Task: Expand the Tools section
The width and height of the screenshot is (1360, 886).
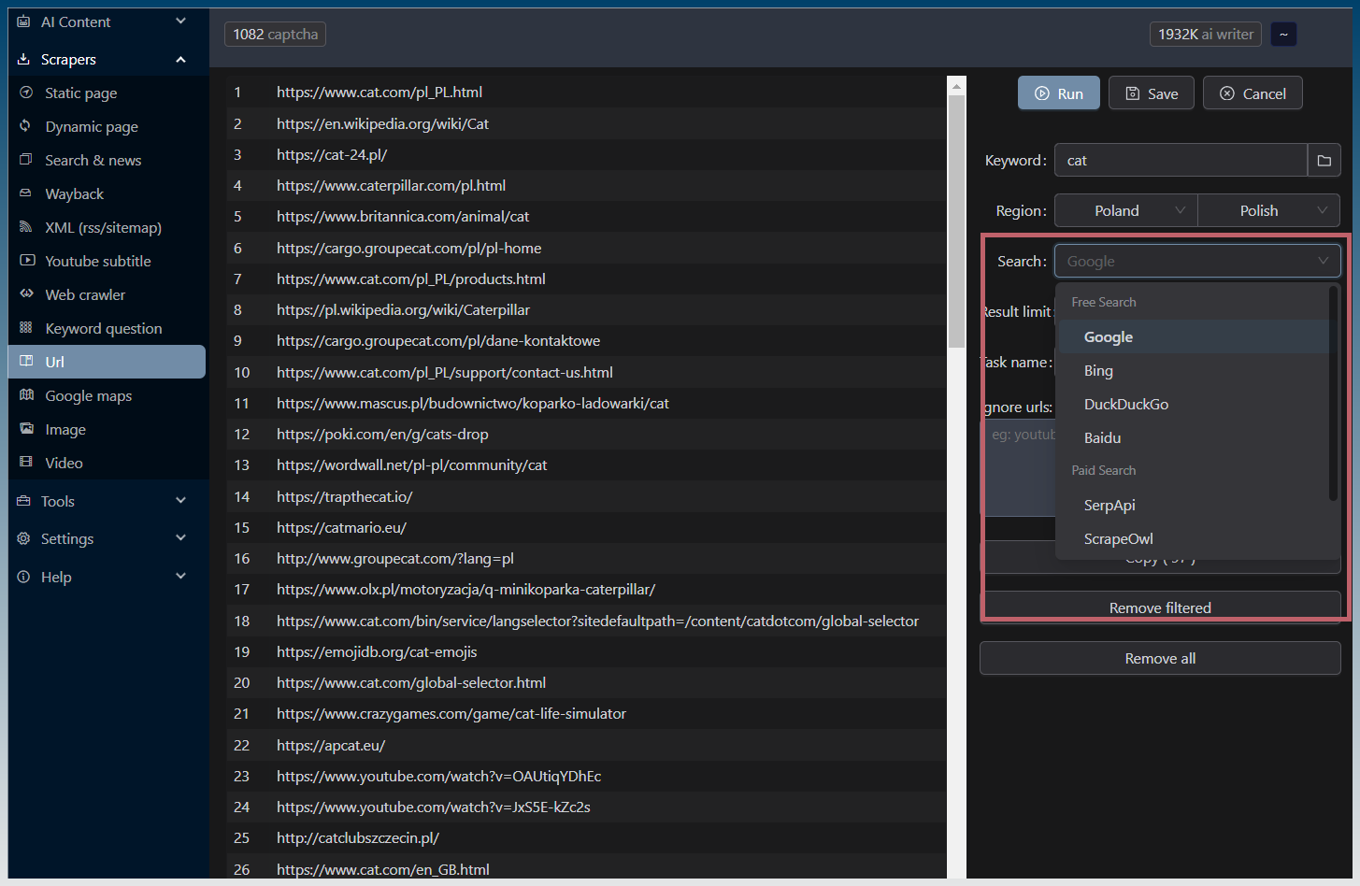Action: (x=180, y=501)
